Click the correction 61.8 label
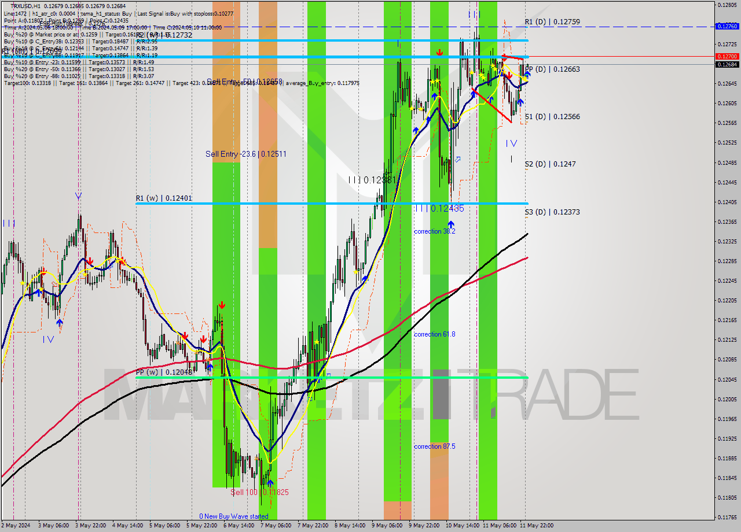Image resolution: width=741 pixels, height=532 pixels. coord(434,334)
